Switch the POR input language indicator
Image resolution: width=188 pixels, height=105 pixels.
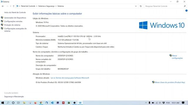pyautogui.click(x=168, y=103)
